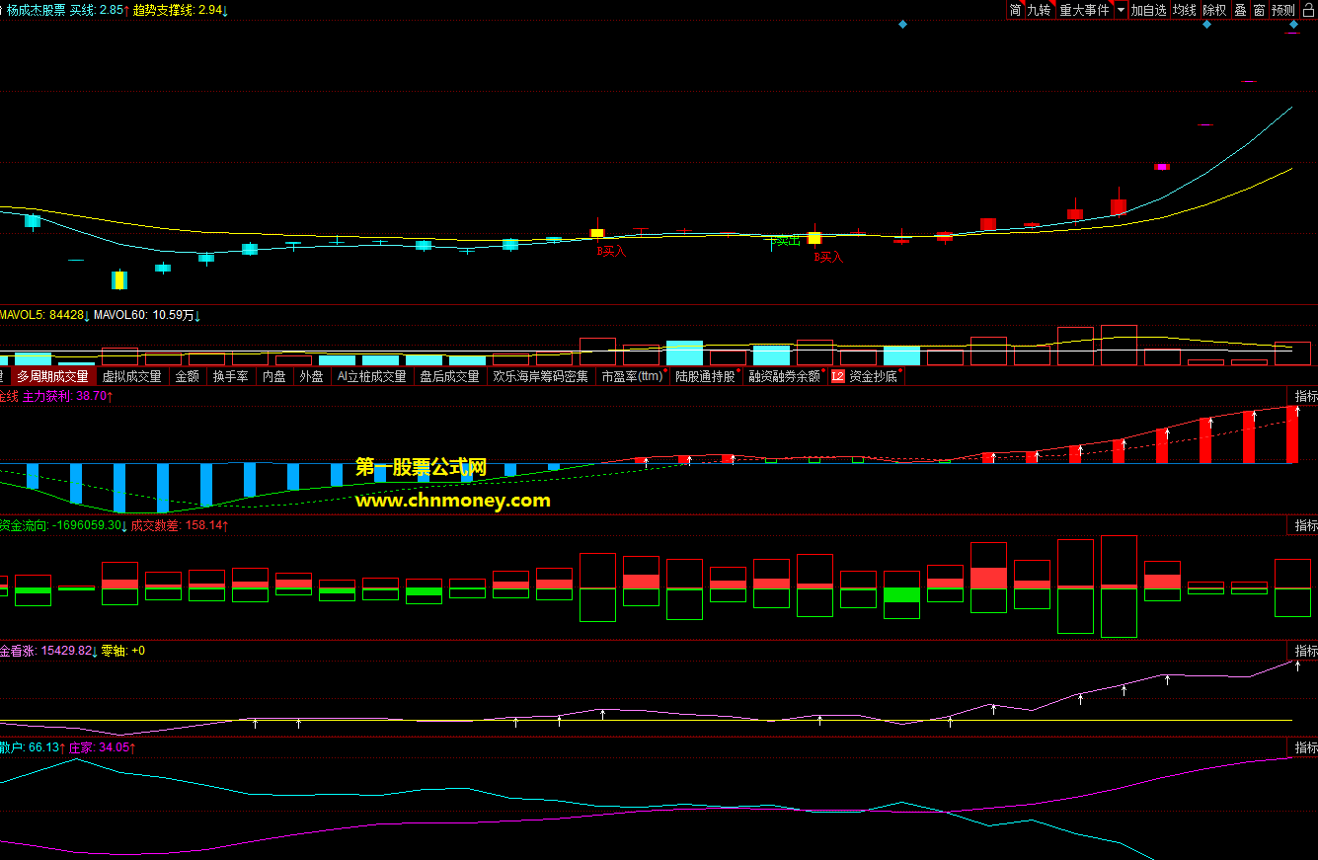Click the 资金流向: -1696059.30 label
This screenshot has width=1318, height=860.
pyautogui.click(x=63, y=525)
